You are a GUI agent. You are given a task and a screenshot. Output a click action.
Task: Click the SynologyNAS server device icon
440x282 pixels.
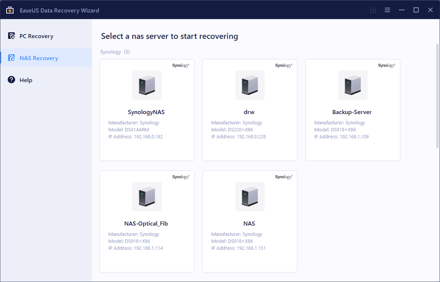(147, 85)
